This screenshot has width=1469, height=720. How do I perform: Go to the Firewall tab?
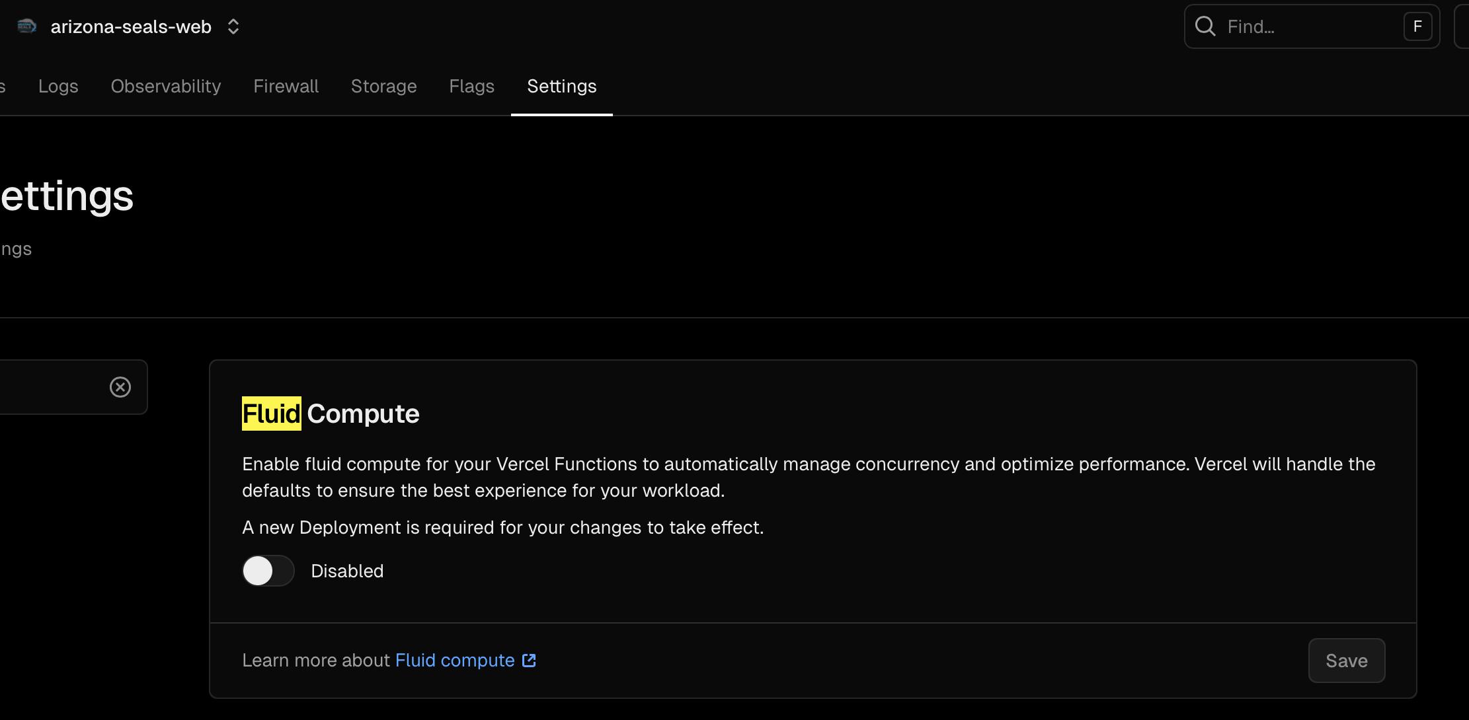coord(286,87)
